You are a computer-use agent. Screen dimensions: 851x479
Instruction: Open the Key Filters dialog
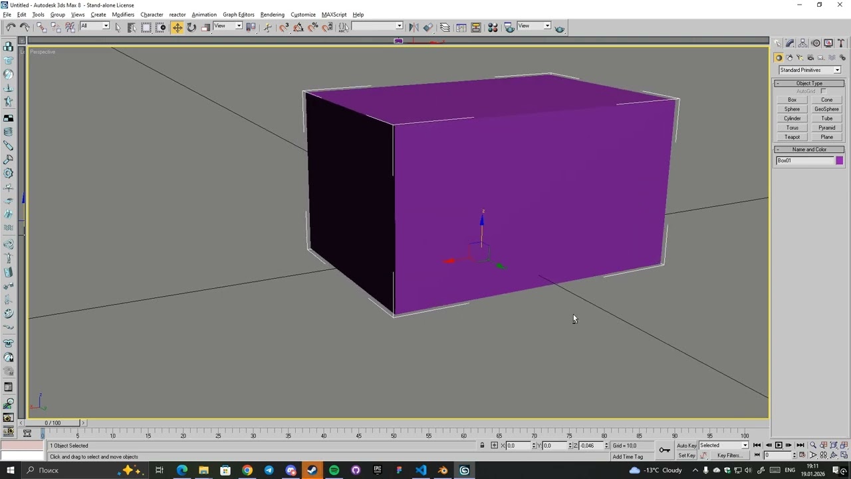tap(729, 456)
